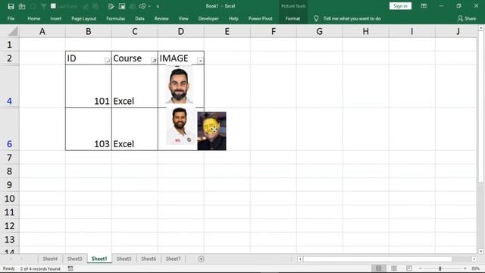This screenshot has height=273, width=485.
Task: Open the Formulas tab
Action: 116,18
